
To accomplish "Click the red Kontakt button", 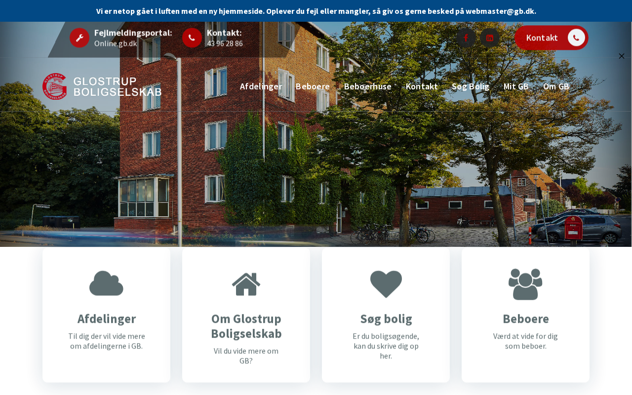I will (x=552, y=38).
